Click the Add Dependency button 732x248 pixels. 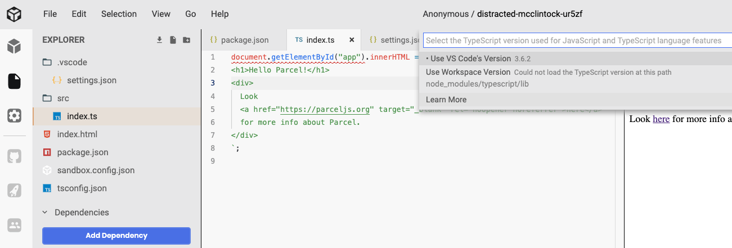[x=116, y=236]
